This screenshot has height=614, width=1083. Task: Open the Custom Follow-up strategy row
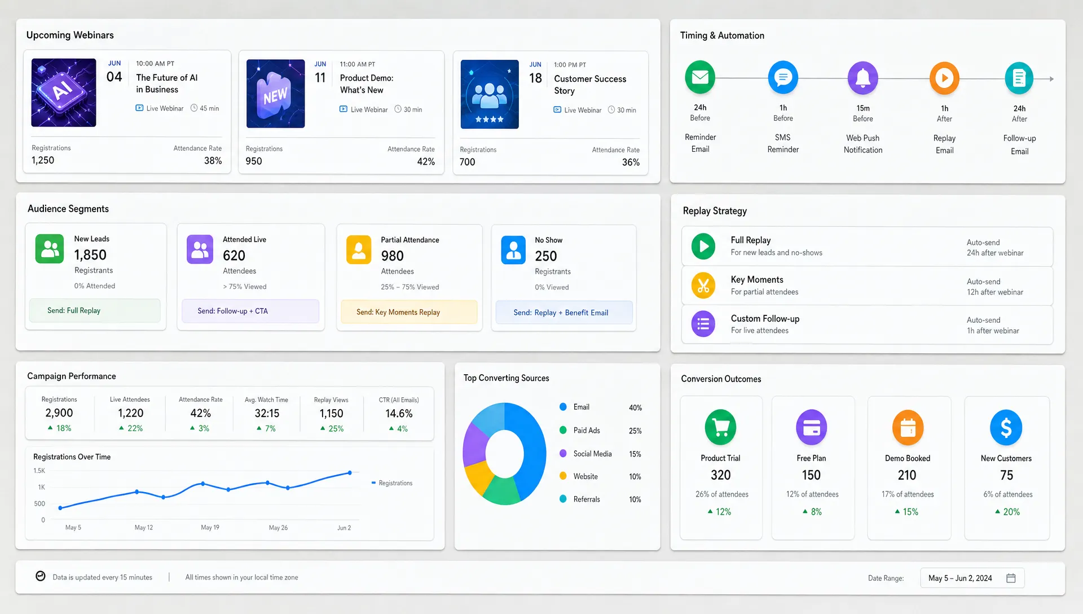(867, 324)
